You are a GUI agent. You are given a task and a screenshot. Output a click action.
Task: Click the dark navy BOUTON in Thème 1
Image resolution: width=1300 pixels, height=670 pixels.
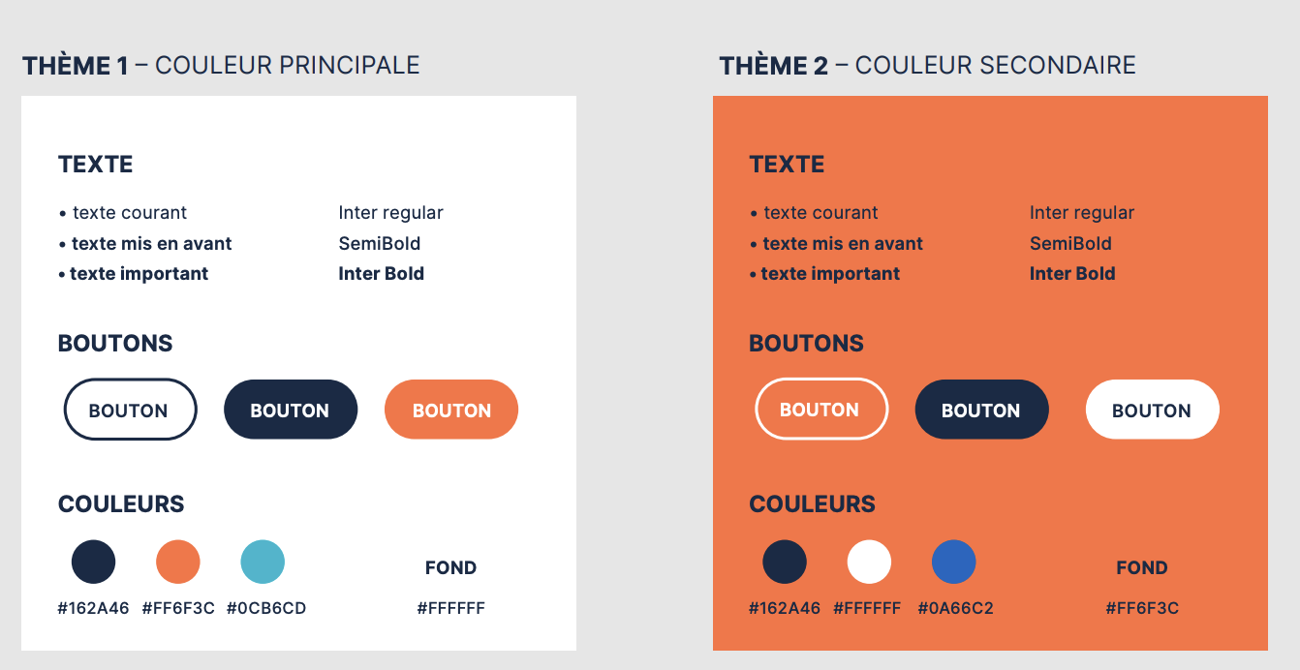291,410
